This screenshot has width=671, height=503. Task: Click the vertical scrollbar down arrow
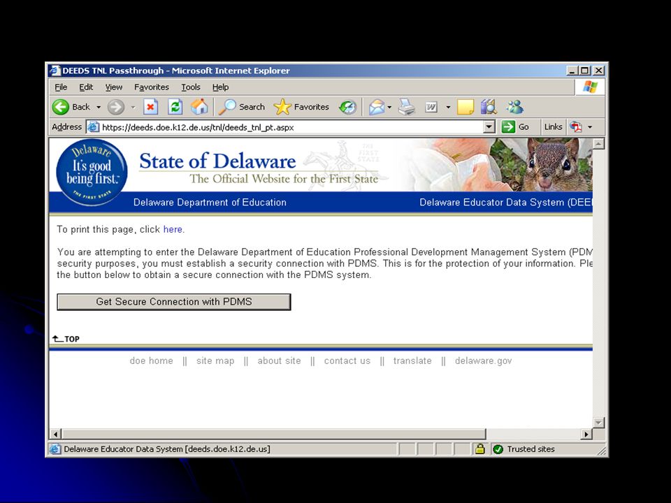(x=598, y=423)
